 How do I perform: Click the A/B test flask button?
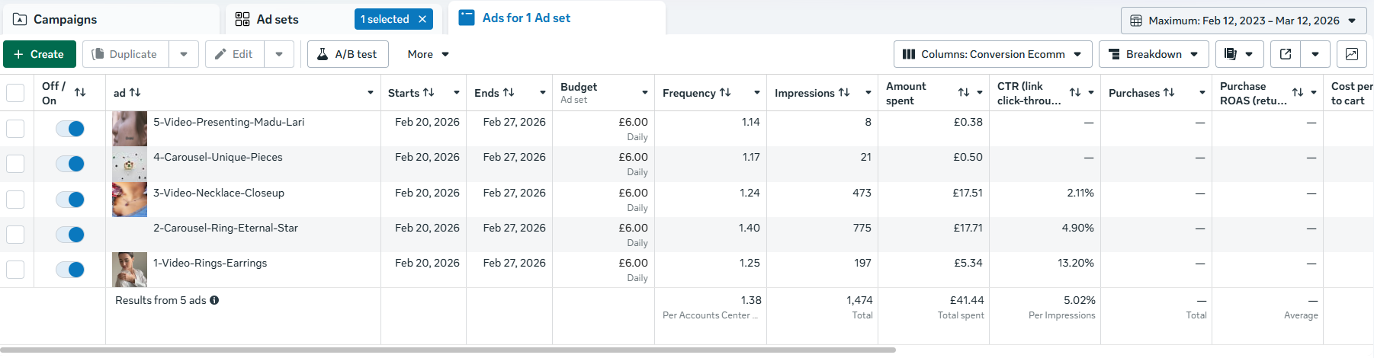[348, 54]
